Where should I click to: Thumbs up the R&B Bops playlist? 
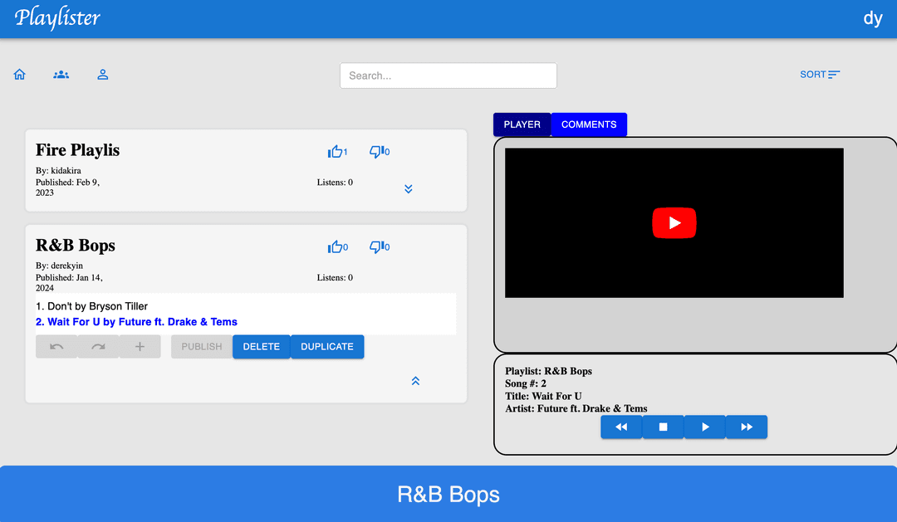(336, 247)
